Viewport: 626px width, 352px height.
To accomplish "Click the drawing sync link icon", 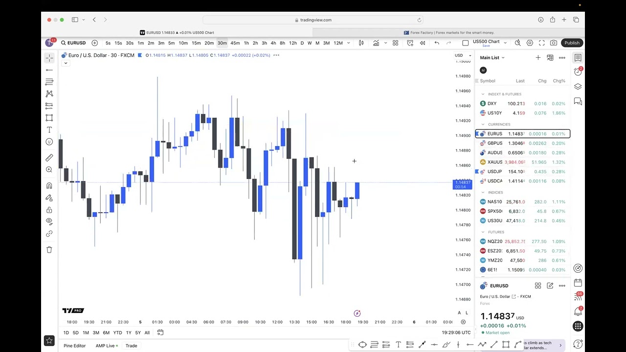I will [49, 234].
